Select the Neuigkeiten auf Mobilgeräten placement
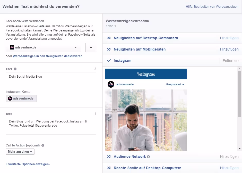 140,49
